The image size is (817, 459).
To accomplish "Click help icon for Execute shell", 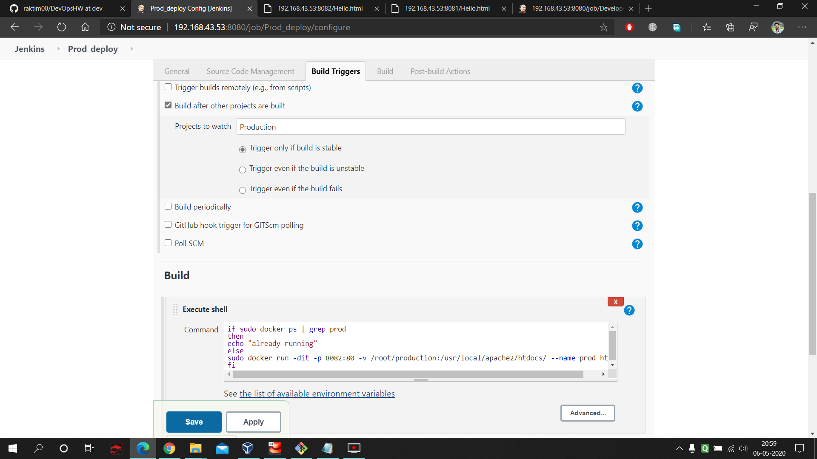I will 629,310.
